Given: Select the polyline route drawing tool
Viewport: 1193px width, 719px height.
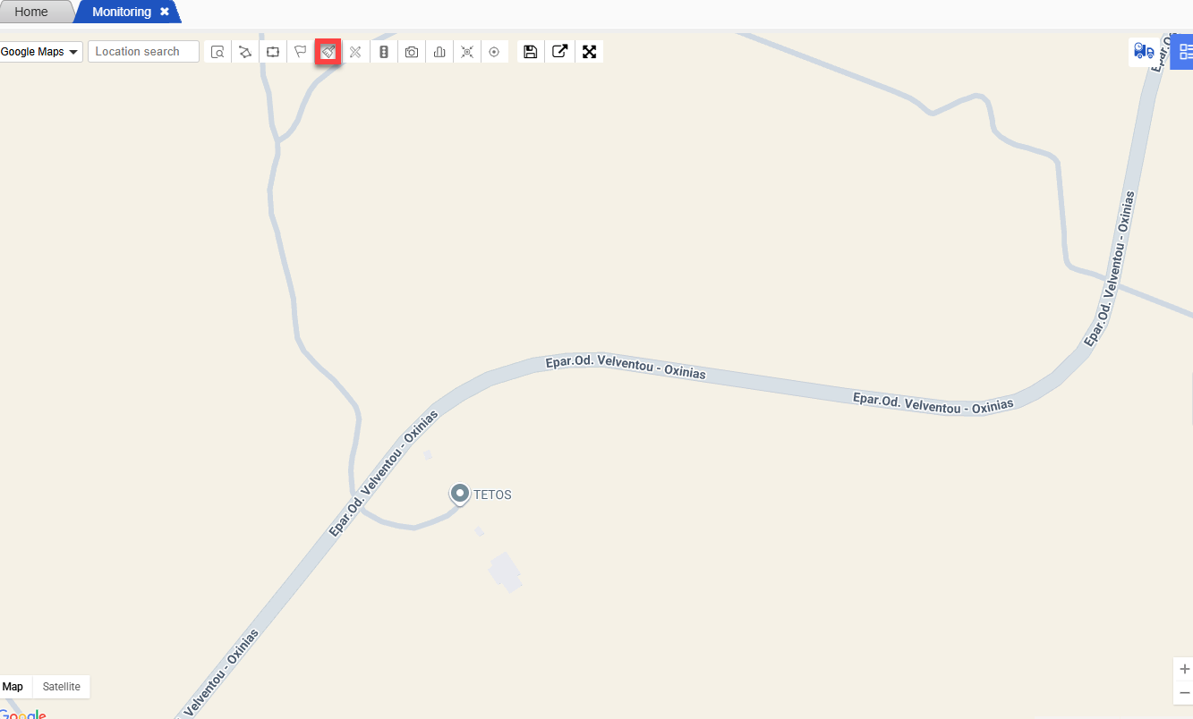Looking at the screenshot, I should pyautogui.click(x=245, y=52).
